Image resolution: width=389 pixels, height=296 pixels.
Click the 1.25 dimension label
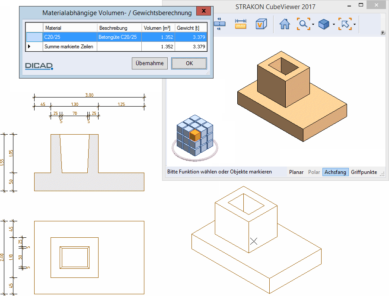point(121,104)
